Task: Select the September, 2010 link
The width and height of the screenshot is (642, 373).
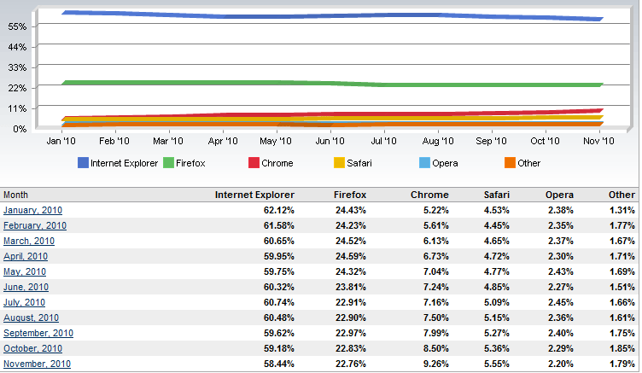Action: click(38, 334)
